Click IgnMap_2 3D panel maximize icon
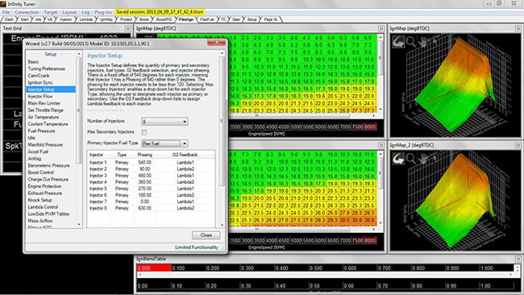 point(518,145)
